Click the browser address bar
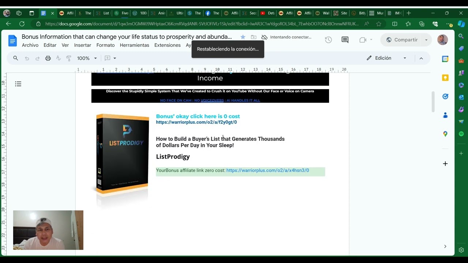This screenshot has width=468, height=263. 202,24
